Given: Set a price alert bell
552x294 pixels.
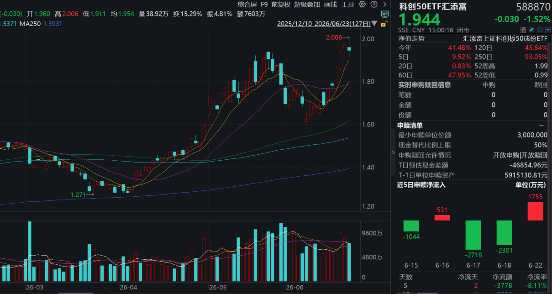Looking at the screenshot, I should 540,29.
